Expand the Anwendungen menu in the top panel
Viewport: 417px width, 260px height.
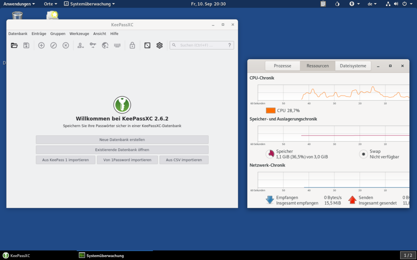(19, 4)
